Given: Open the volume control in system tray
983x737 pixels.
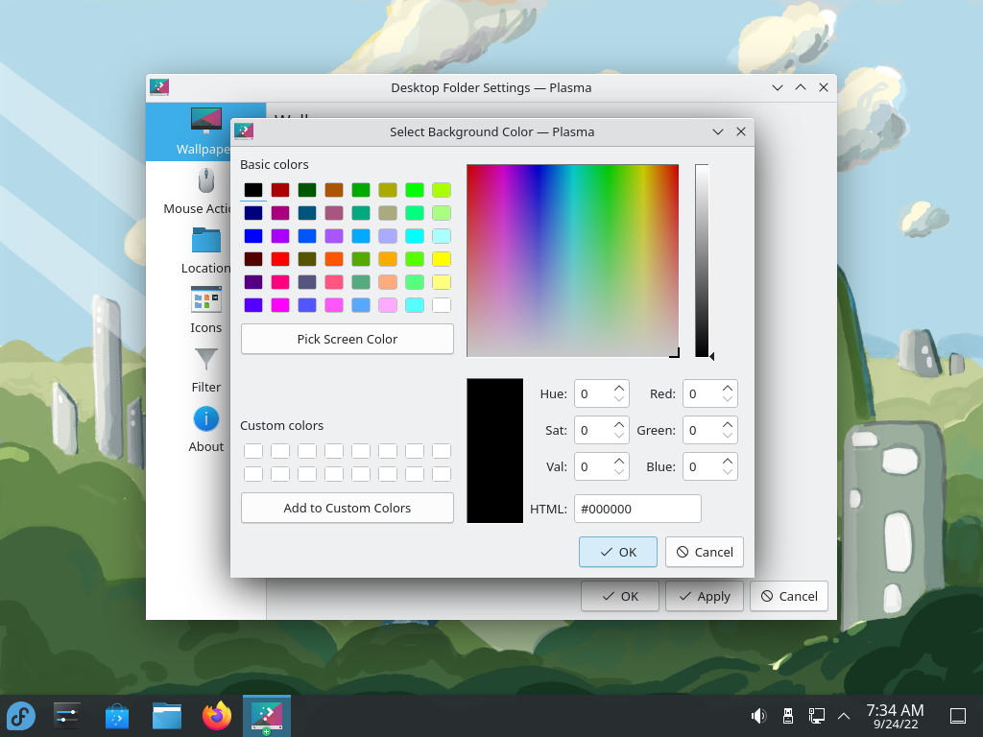Looking at the screenshot, I should pyautogui.click(x=758, y=716).
